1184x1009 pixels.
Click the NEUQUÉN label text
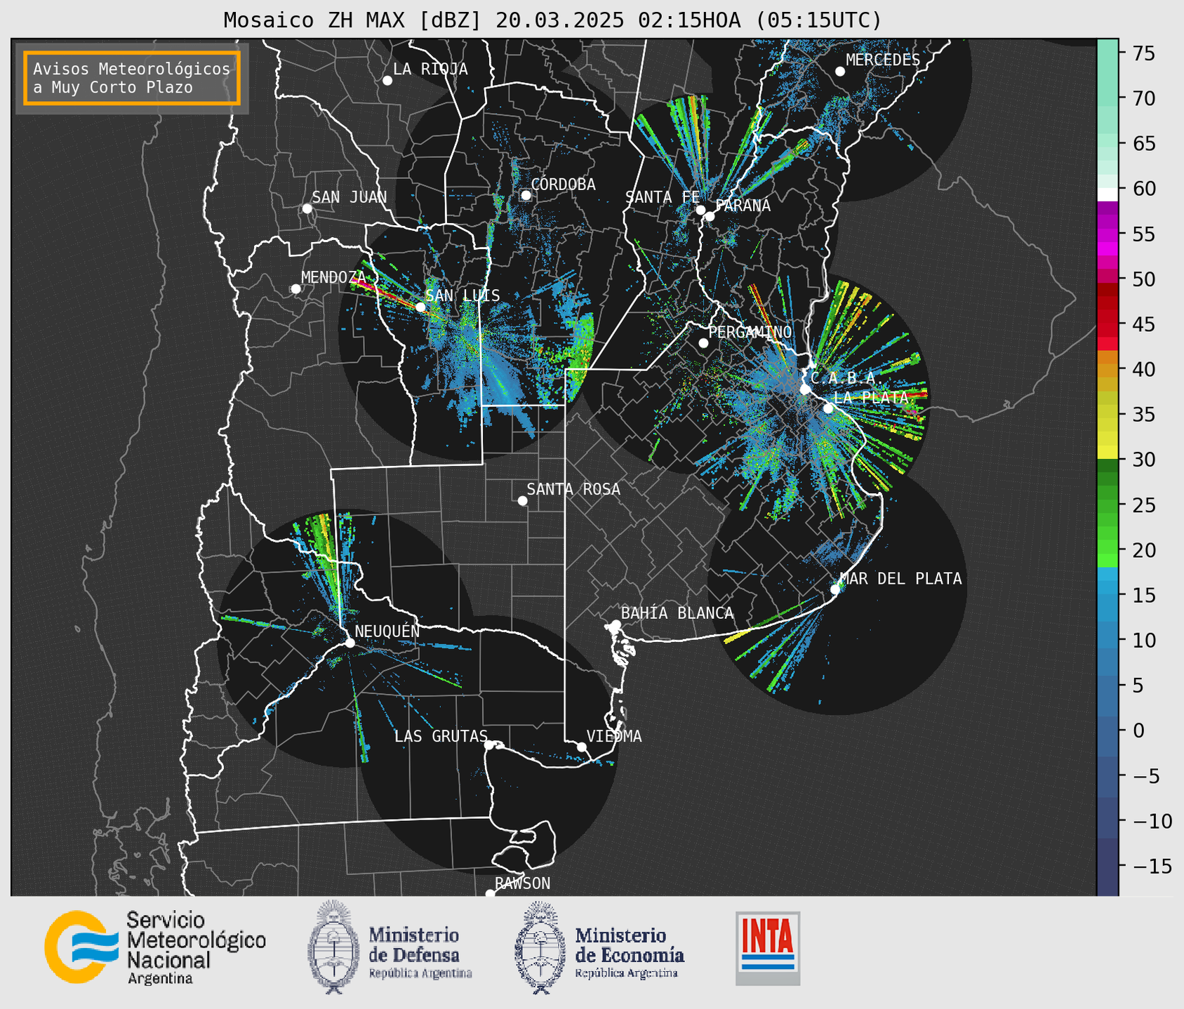tap(387, 631)
